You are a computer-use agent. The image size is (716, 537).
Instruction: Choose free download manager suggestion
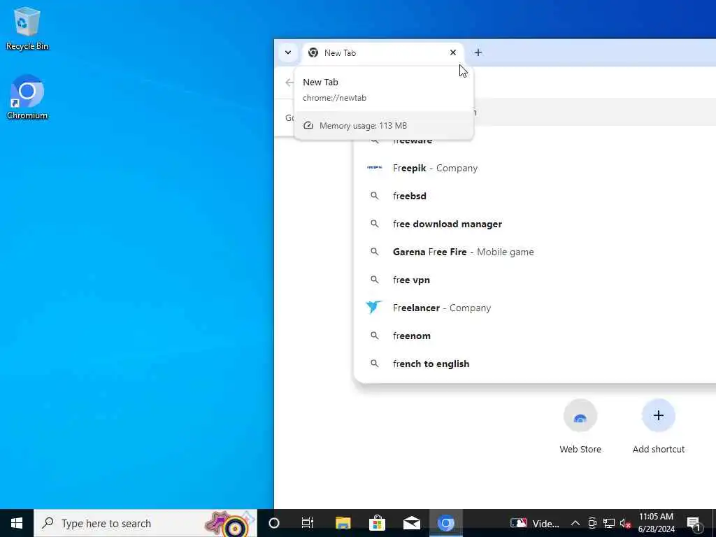pos(534,224)
